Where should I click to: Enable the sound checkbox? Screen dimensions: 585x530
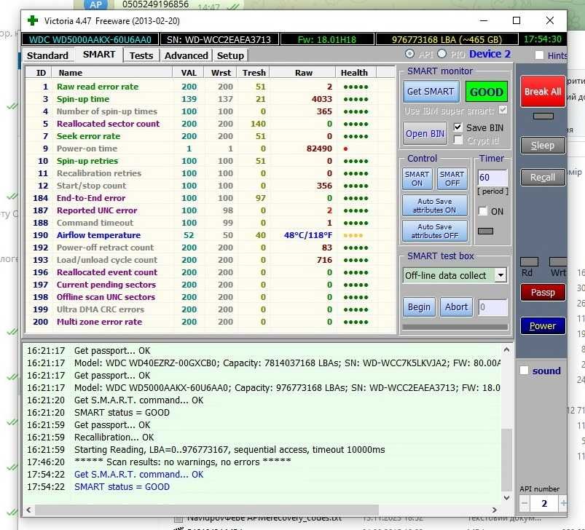coord(525,371)
